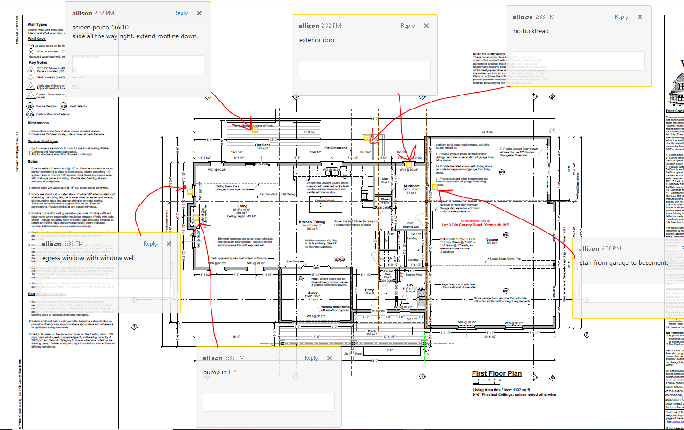
Task: Click the 'egress window with window well' comment text
Action: point(88,258)
